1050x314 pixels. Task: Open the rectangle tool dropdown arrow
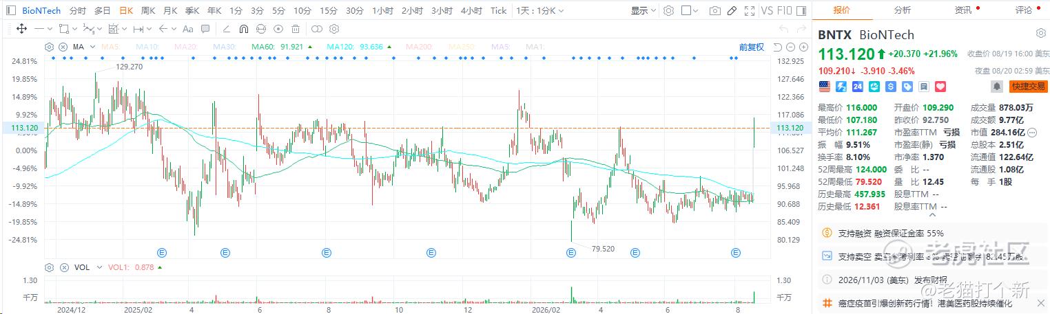74,29
